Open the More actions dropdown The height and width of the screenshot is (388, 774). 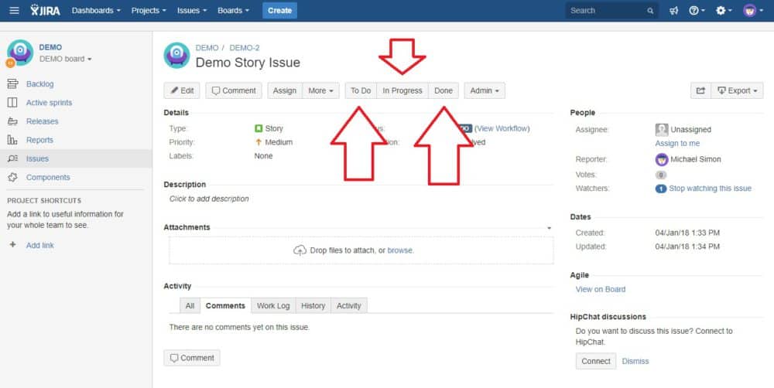321,90
